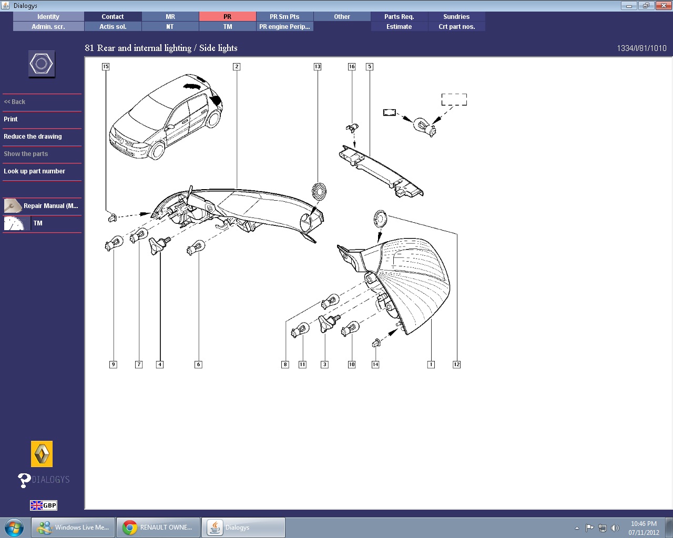This screenshot has width=673, height=538.
Task: Select part label 12 on diagram
Action: 456,365
